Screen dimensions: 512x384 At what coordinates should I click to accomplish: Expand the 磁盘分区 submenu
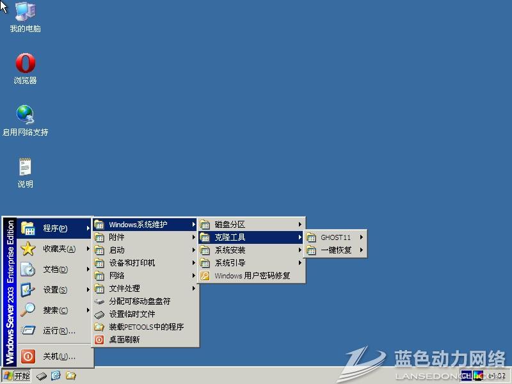tap(251, 225)
